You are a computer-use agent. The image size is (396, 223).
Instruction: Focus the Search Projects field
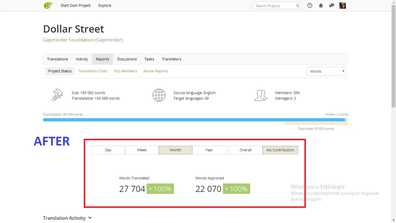click(x=277, y=6)
